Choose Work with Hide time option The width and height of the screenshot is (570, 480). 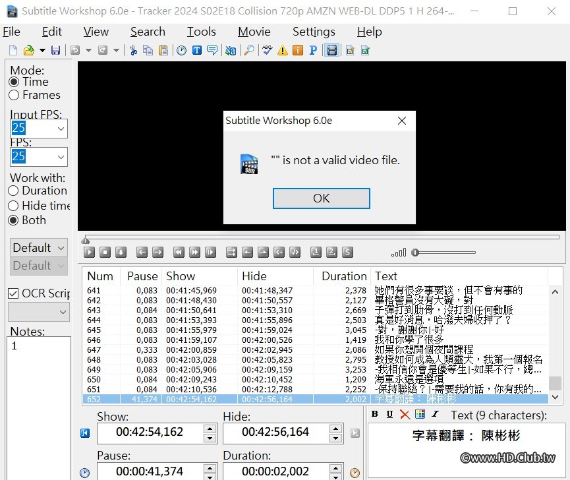pyautogui.click(x=13, y=206)
